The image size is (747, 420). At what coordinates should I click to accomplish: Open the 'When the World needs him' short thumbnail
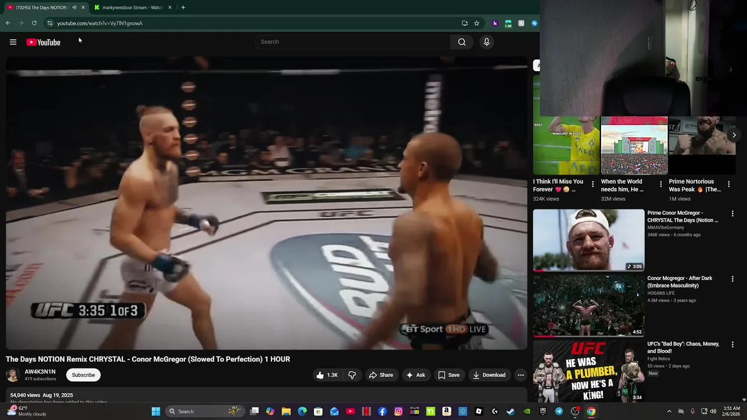634,145
